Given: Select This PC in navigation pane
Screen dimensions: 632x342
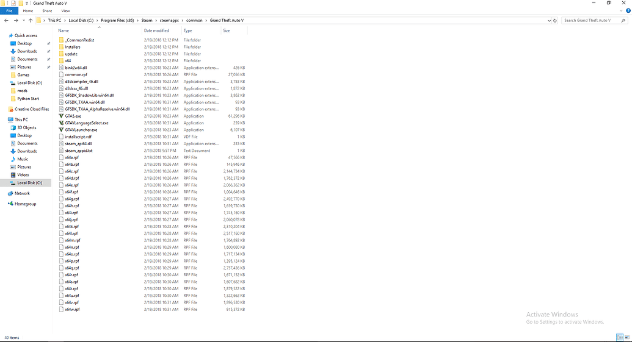Looking at the screenshot, I should tap(21, 119).
